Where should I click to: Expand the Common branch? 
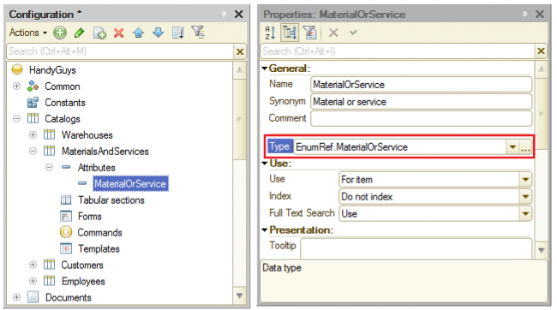[x=16, y=86]
